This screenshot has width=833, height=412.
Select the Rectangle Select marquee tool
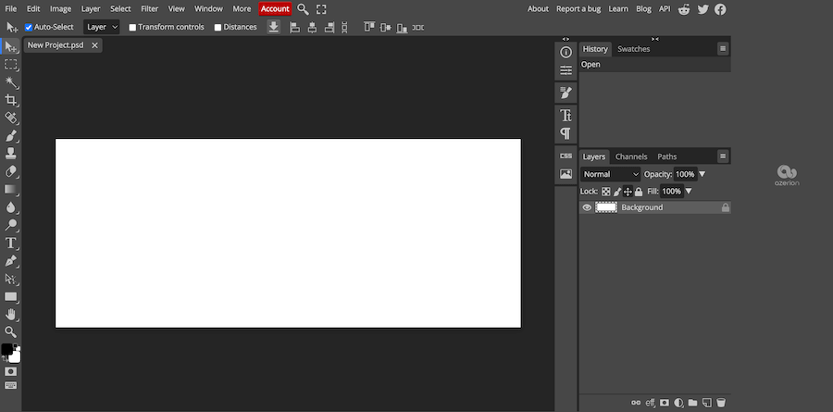pos(10,65)
